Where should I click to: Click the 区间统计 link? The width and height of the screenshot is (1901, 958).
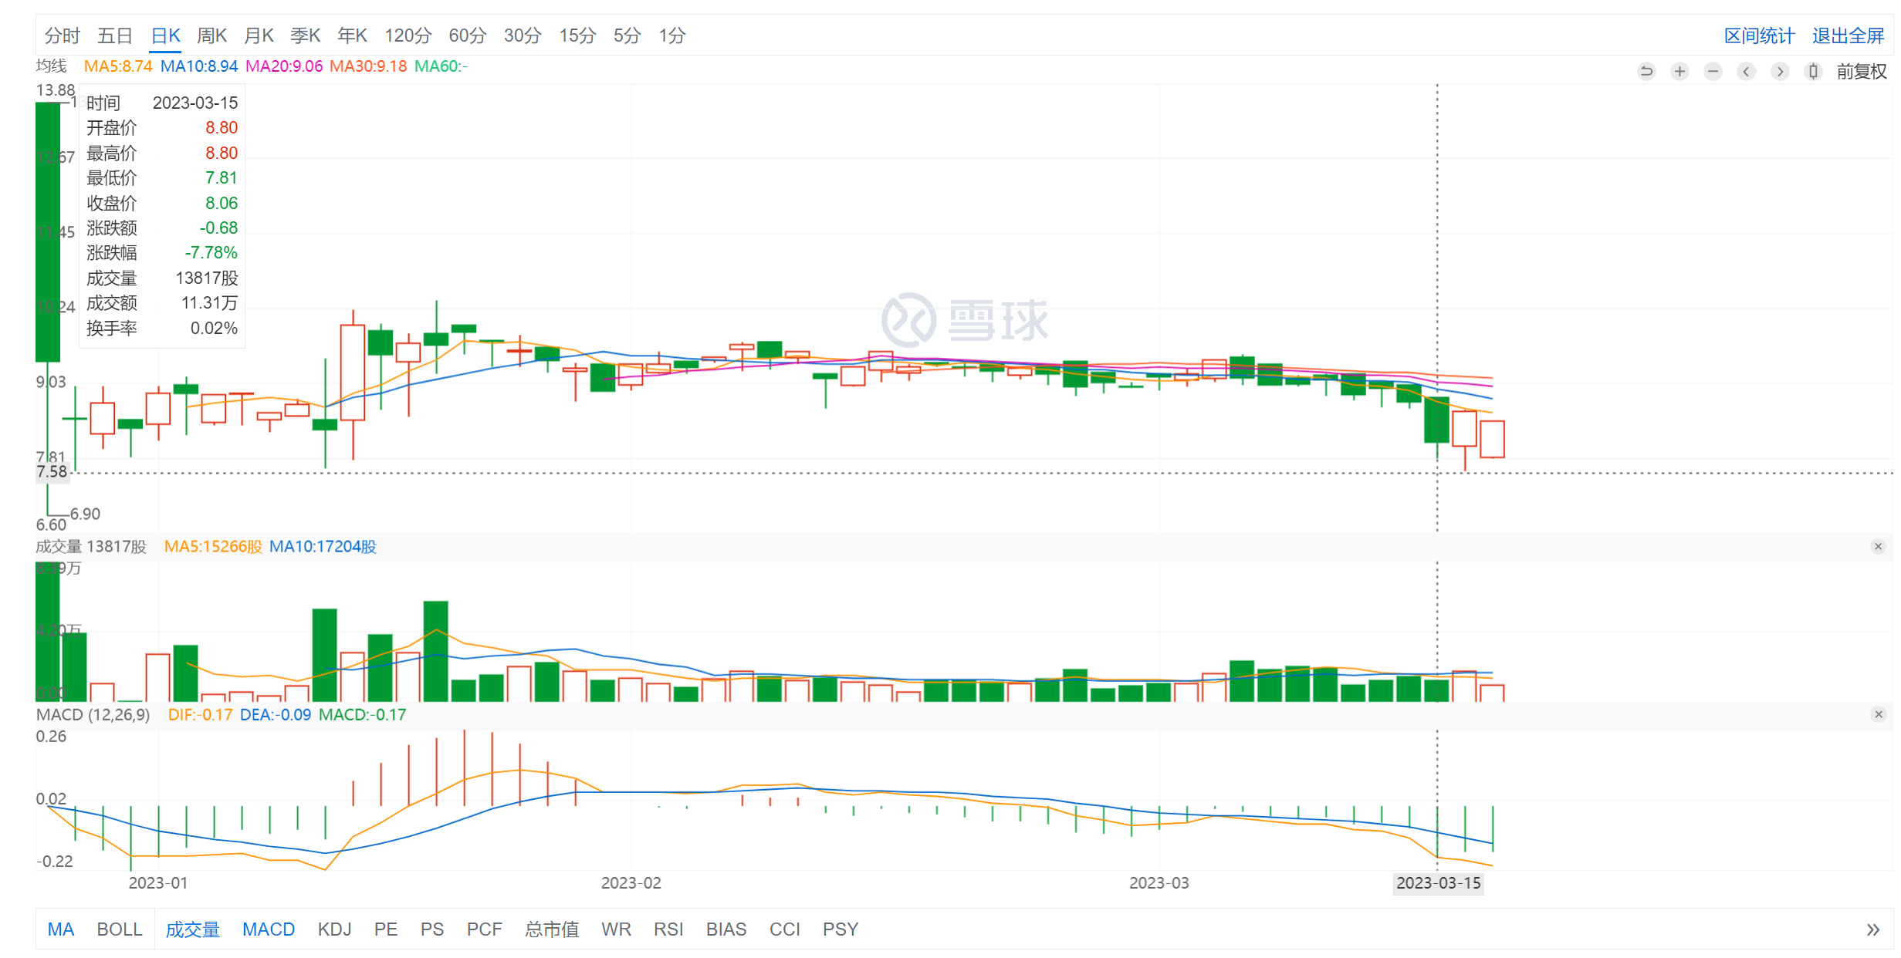pyautogui.click(x=1759, y=35)
